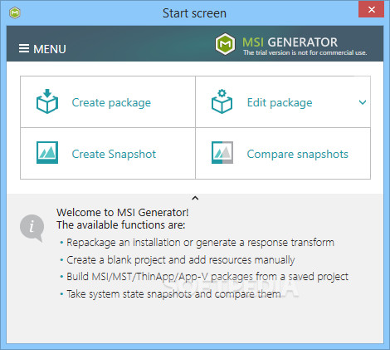Click the title bar app icon

coord(15,12)
